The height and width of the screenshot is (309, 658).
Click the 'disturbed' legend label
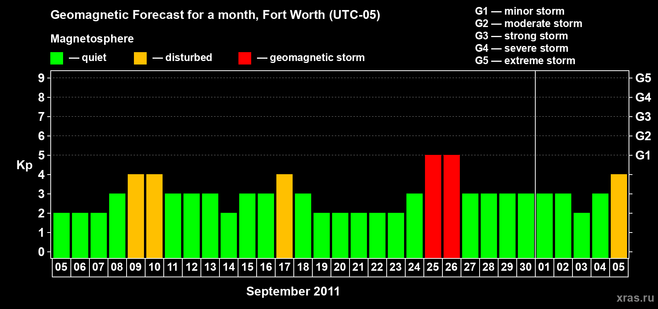point(188,58)
